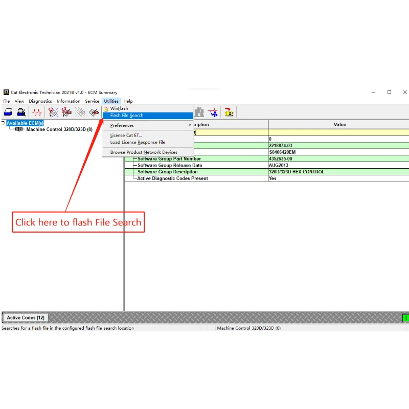
Task: Maximize the Cat Electronic Technician window
Action: pyautogui.click(x=389, y=93)
